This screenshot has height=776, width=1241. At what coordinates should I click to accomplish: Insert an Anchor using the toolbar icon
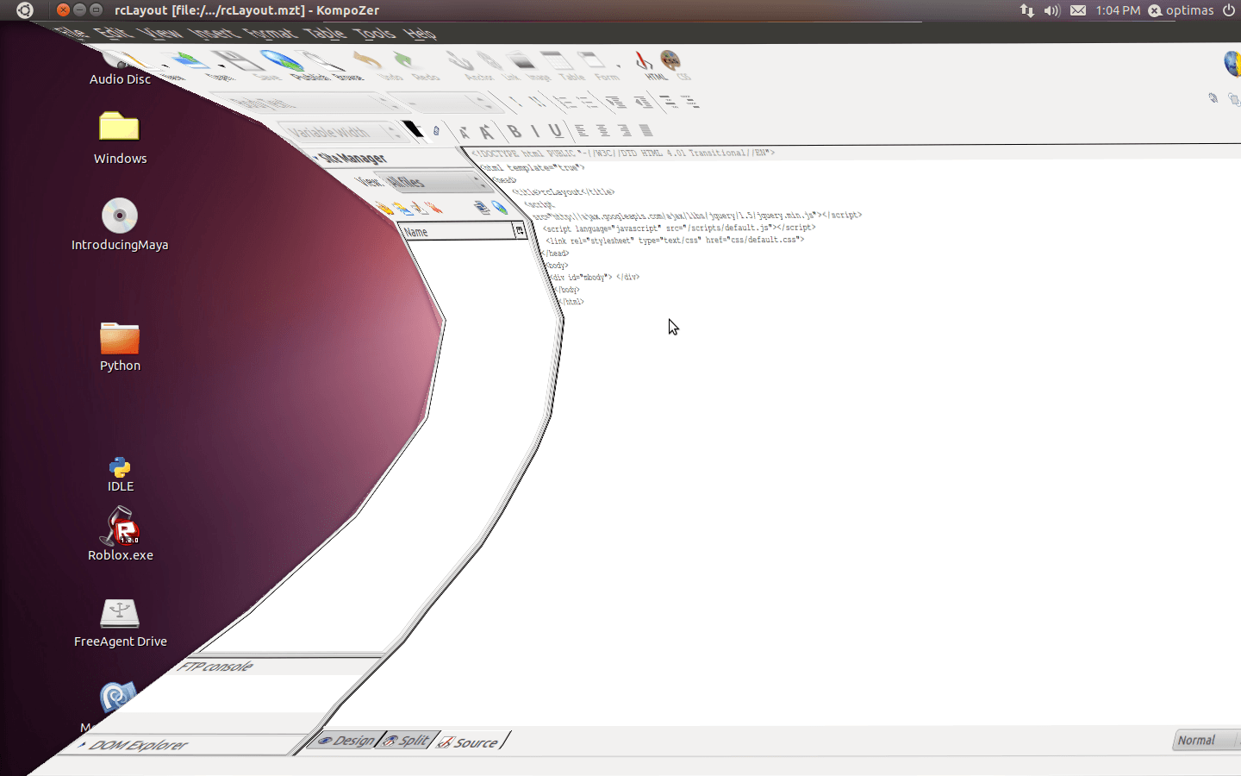point(460,61)
